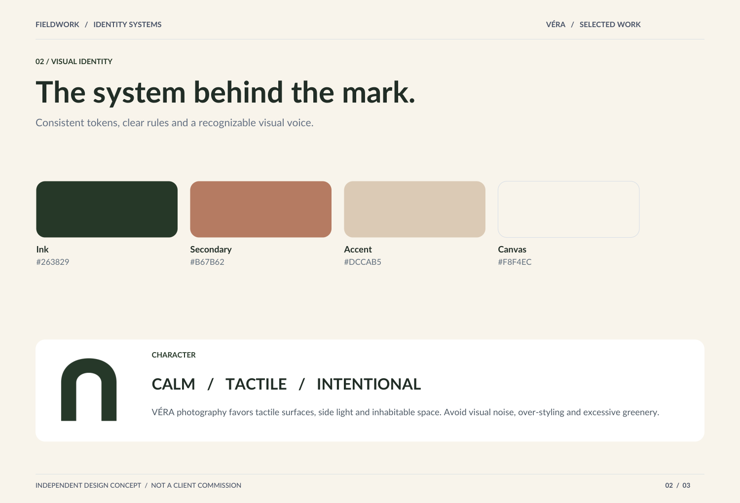Click the word TACTILE
This screenshot has height=503, width=740.
(x=256, y=384)
